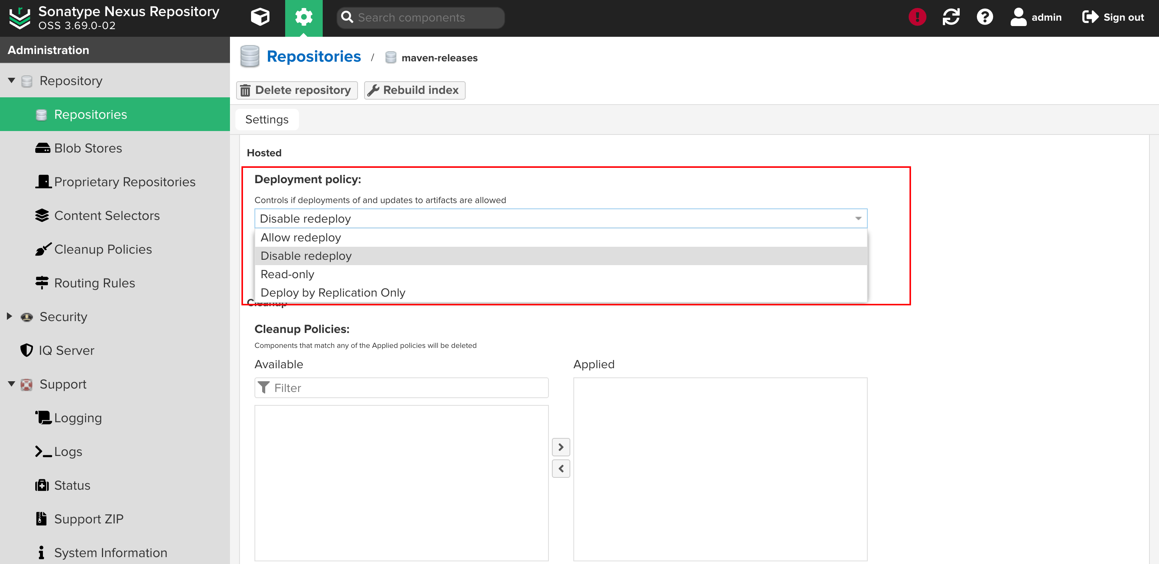Click the Settings tab
Image resolution: width=1159 pixels, height=564 pixels.
pyautogui.click(x=267, y=120)
